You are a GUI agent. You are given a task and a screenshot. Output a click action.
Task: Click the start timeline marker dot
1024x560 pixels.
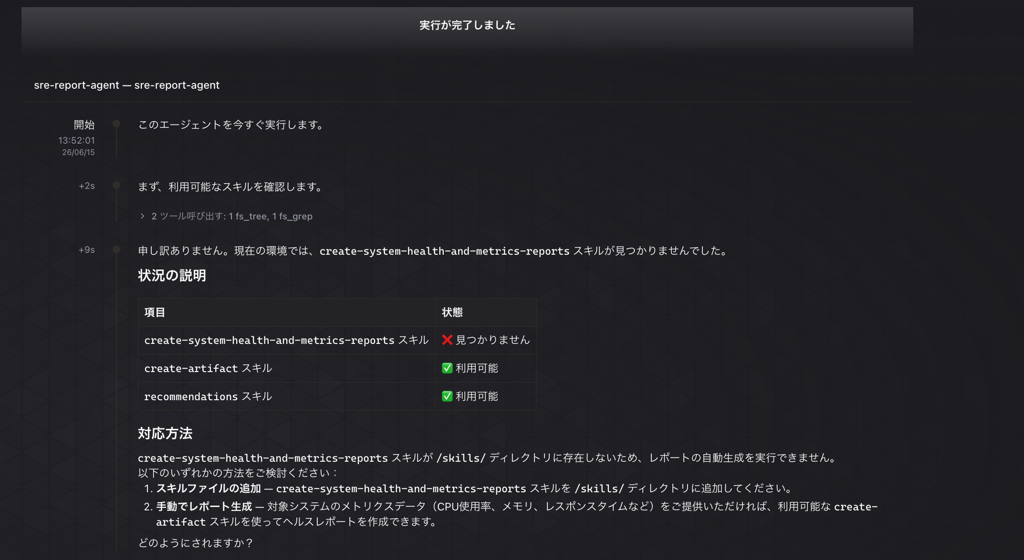(116, 124)
